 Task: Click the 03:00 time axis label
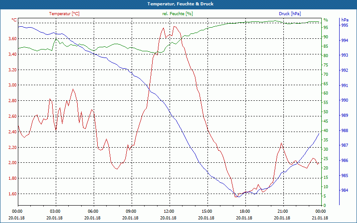point(55,211)
